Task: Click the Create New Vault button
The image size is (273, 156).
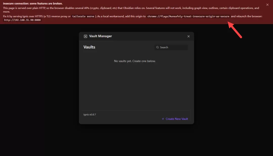Action: point(175,119)
